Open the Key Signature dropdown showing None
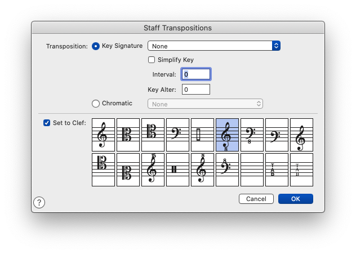The width and height of the screenshot is (356, 254). pos(213,46)
